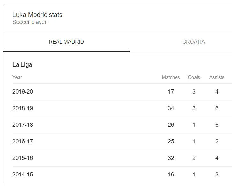This screenshot has width=232, height=186.
Task: Select the 2017-18 season row
Action: click(x=23, y=125)
